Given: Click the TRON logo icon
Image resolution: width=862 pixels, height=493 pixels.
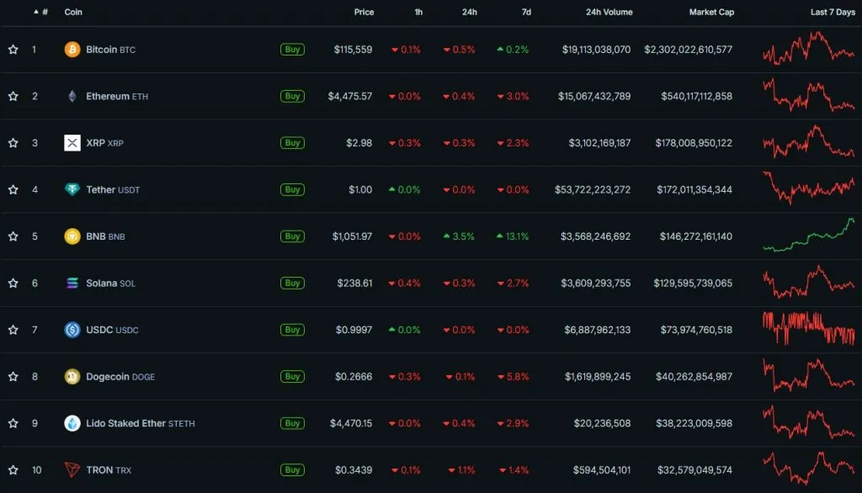Looking at the screenshot, I should (x=72, y=469).
